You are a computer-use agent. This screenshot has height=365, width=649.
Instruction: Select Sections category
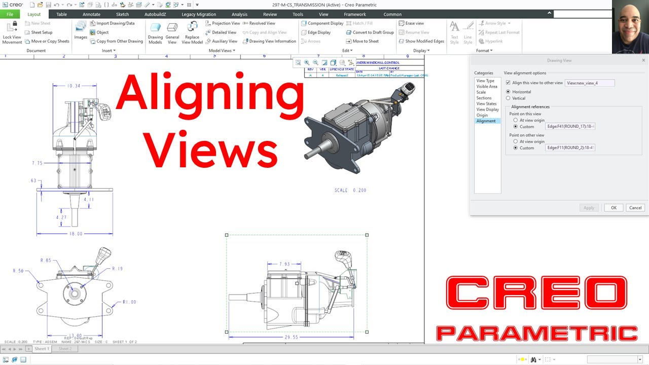[484, 98]
